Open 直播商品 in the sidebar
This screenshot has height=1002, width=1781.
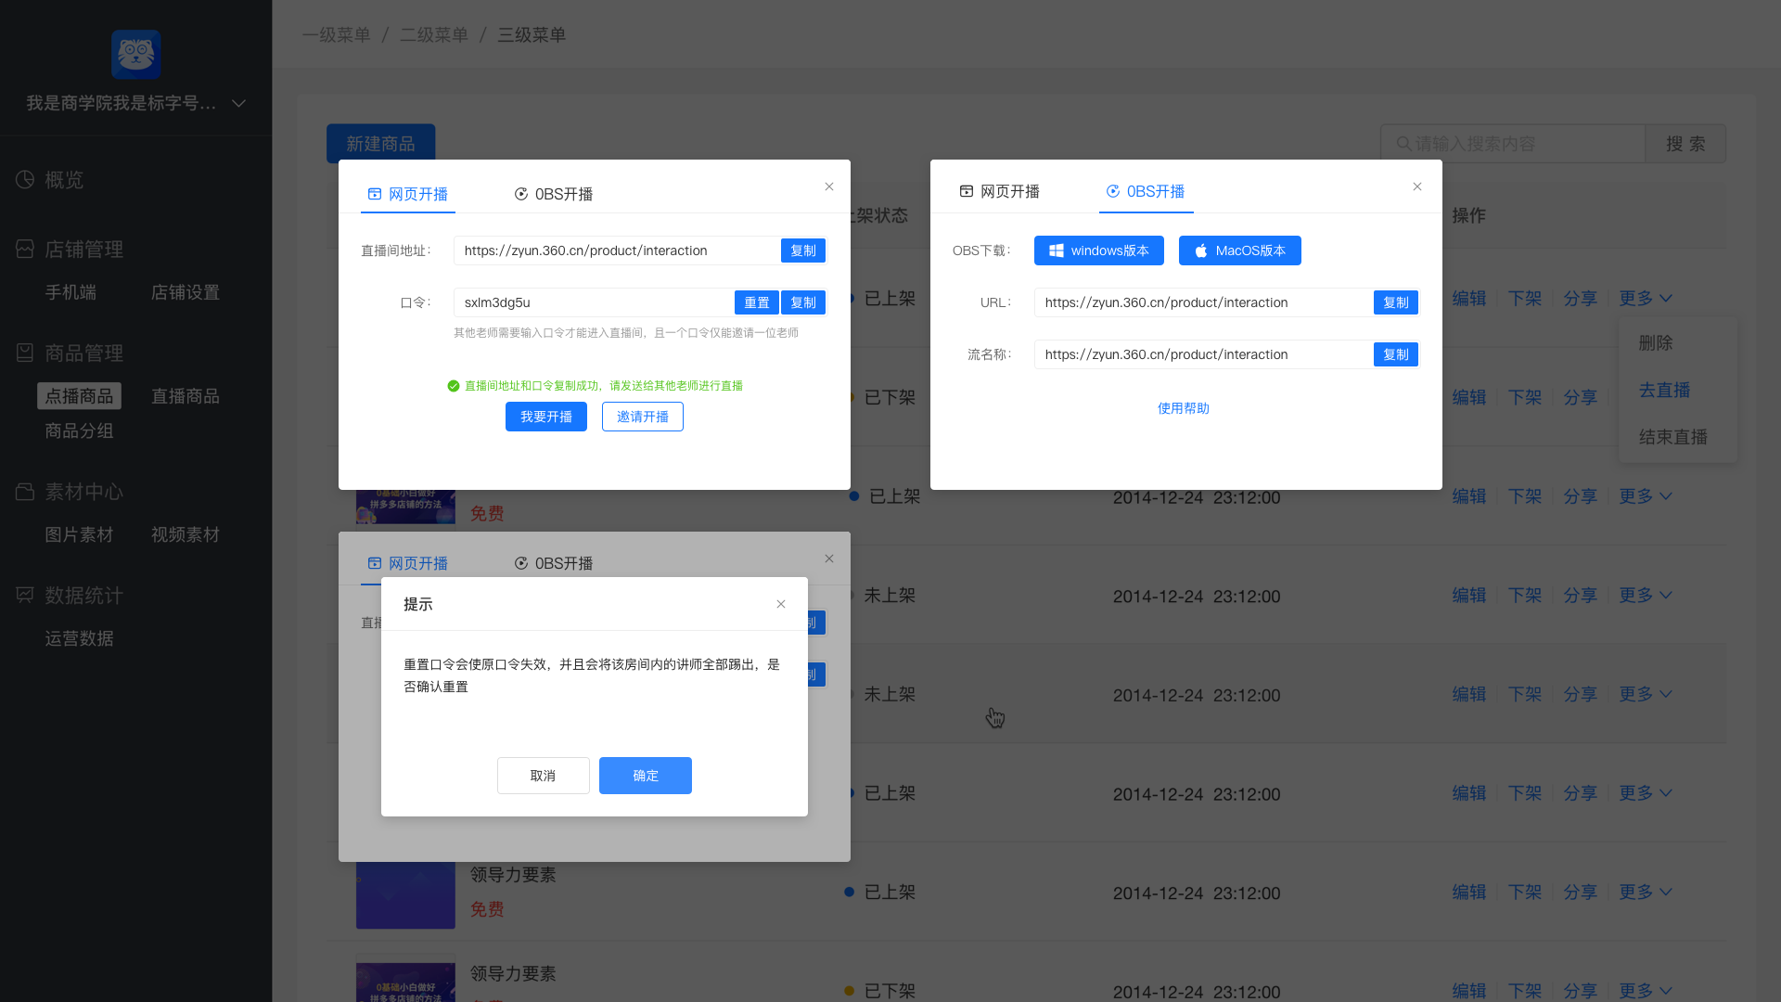pos(186,396)
